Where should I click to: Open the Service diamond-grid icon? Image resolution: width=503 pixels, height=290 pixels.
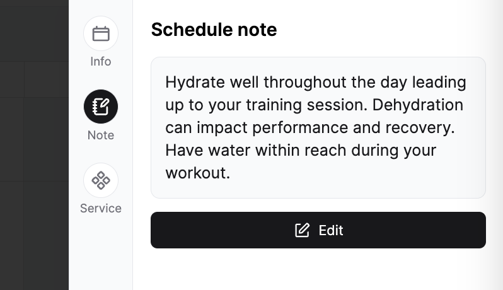coord(101,180)
